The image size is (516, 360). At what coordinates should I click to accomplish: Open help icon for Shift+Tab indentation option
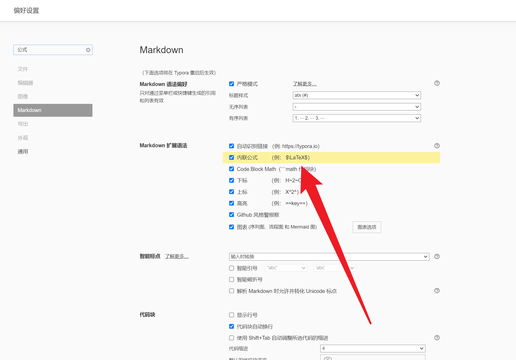pos(437,338)
